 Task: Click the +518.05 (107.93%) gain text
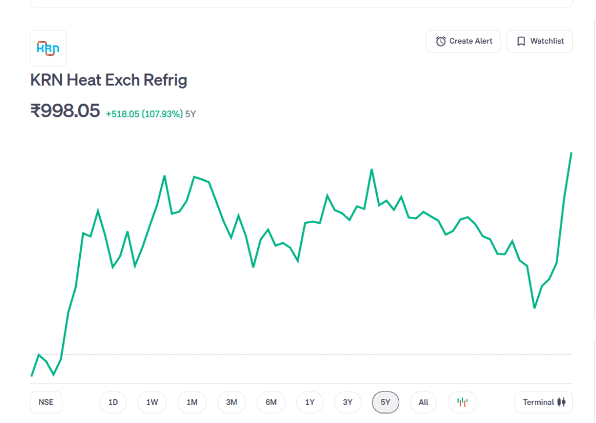pyautogui.click(x=144, y=114)
